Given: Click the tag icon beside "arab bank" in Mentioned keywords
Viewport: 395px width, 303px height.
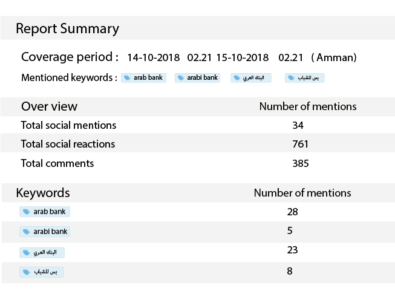Looking at the screenshot, I should (x=128, y=78).
